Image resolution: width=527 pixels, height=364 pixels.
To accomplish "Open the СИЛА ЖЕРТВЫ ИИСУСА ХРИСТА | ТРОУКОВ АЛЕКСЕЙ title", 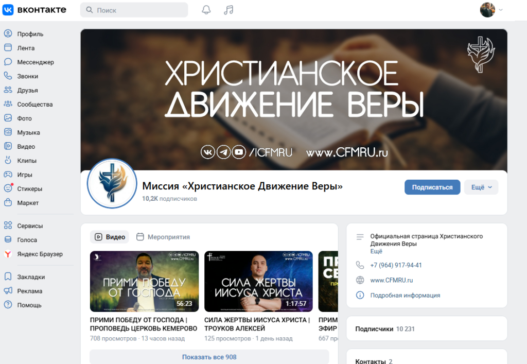I will click(257, 324).
